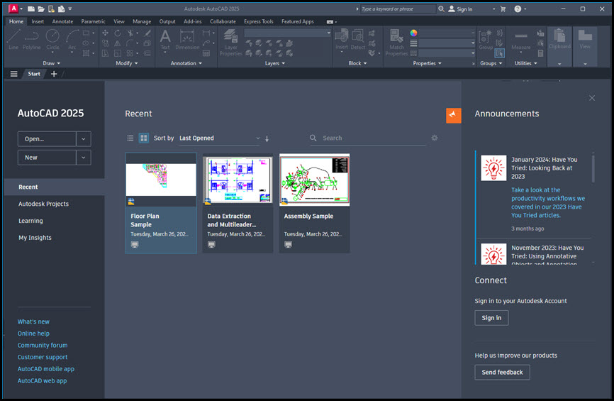614x401 pixels.
Task: Open the Floor Plan Sample thumbnail
Action: coord(161,180)
